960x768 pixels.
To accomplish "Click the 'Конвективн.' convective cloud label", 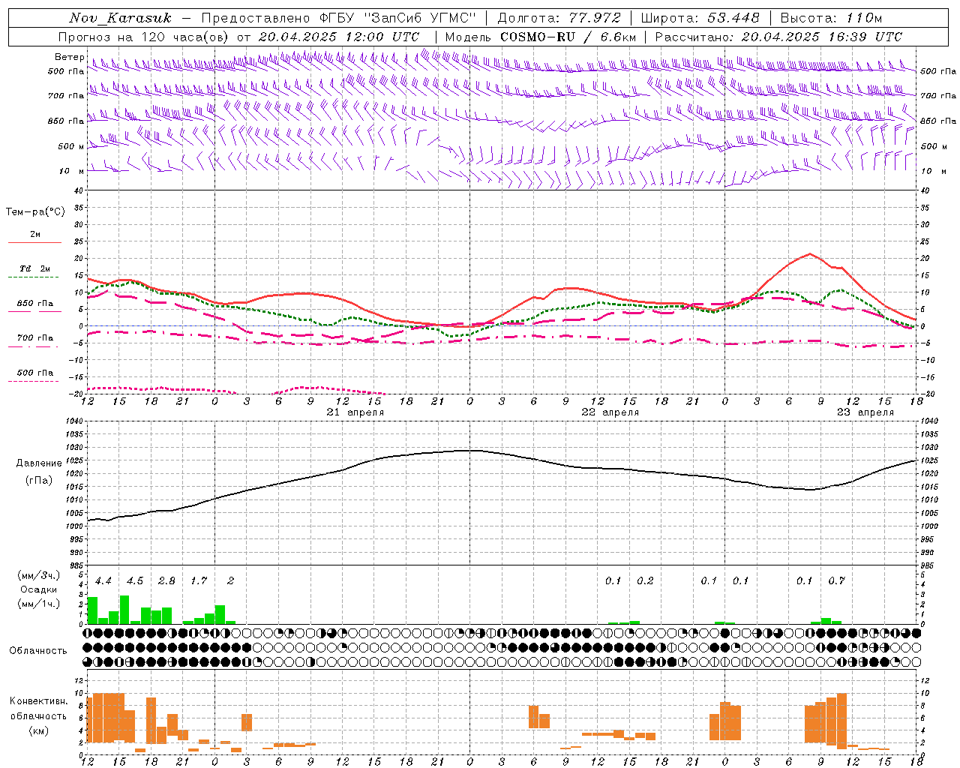I will coord(38,701).
